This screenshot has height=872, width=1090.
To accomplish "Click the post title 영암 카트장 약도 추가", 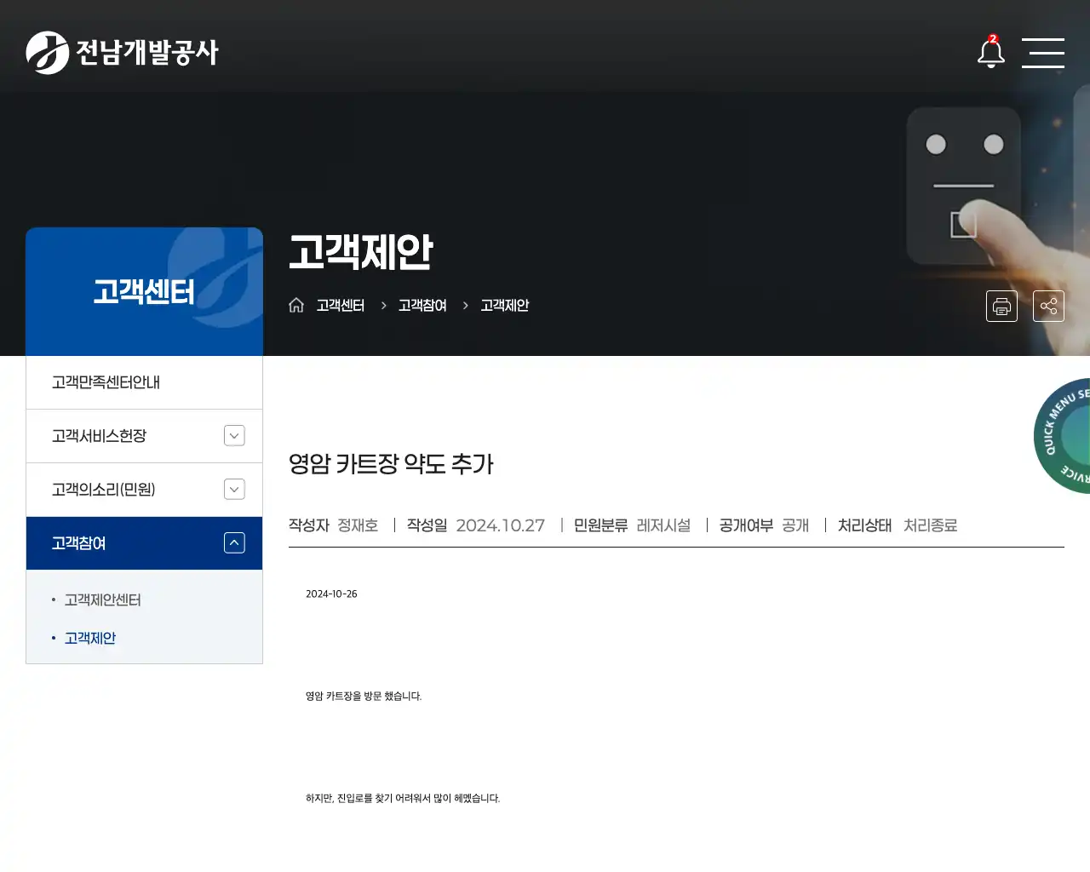I will (x=391, y=464).
